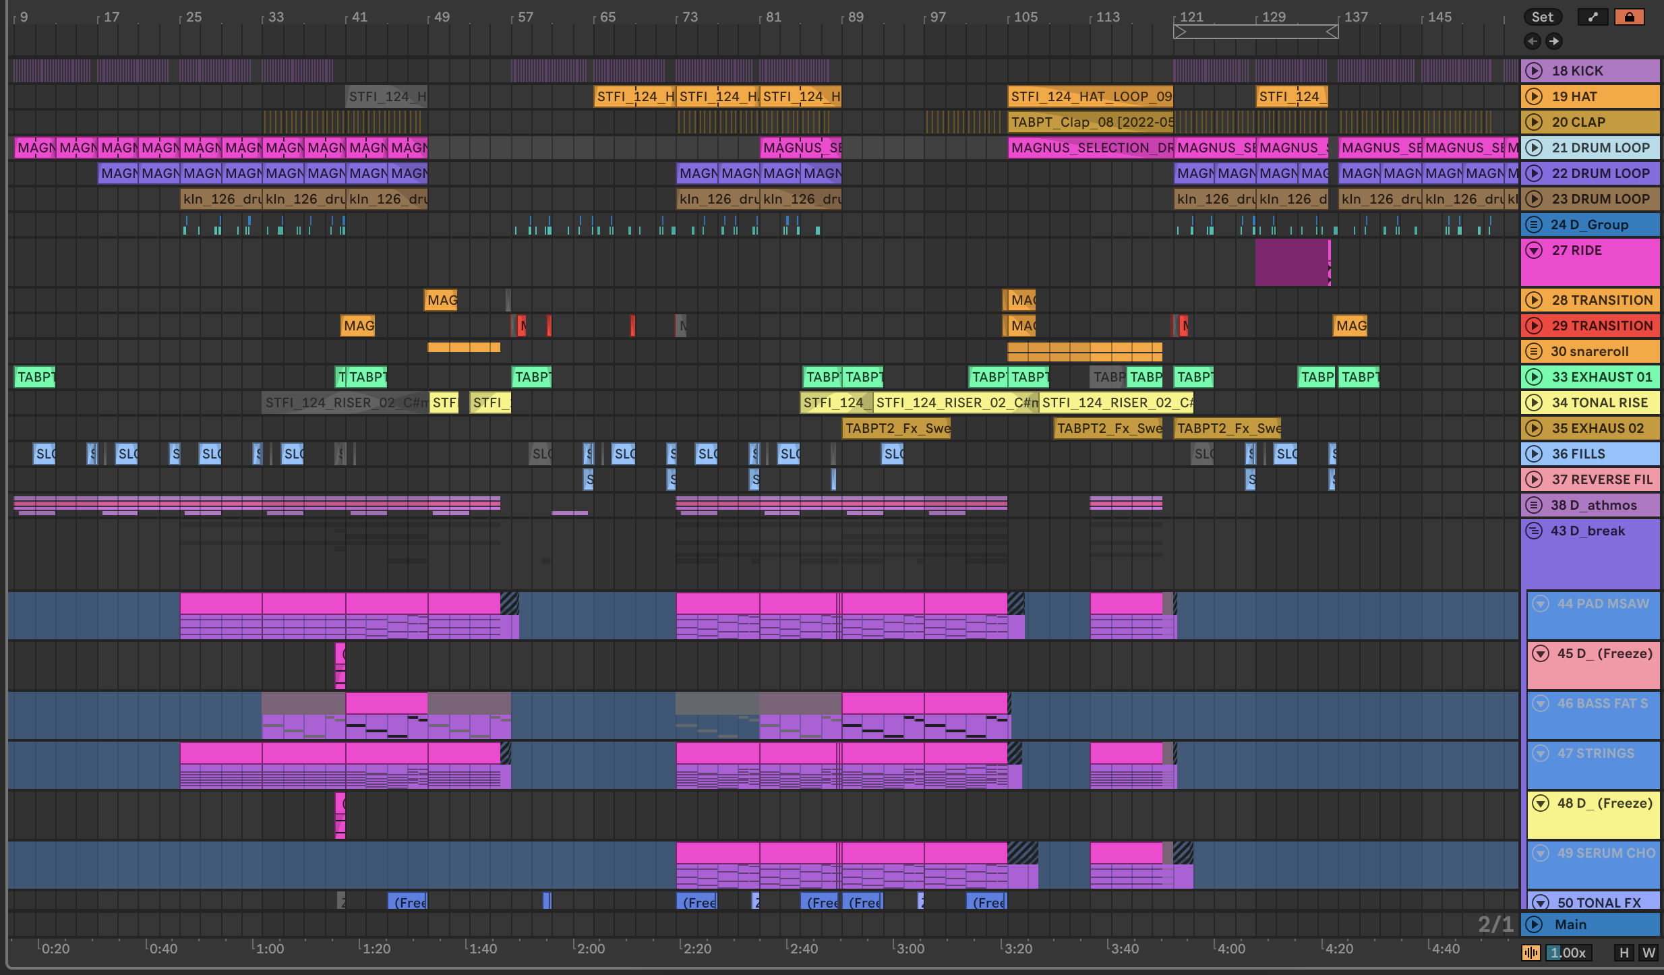Collapse the 50 TONAL FX track
This screenshot has height=975, width=1664.
tap(1541, 902)
